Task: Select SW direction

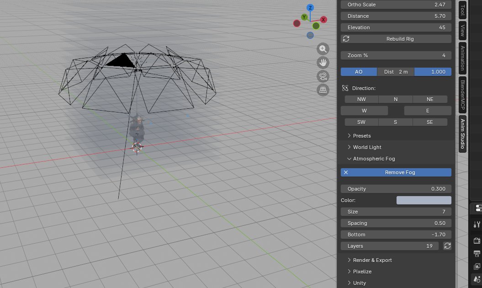Action: 361,122
